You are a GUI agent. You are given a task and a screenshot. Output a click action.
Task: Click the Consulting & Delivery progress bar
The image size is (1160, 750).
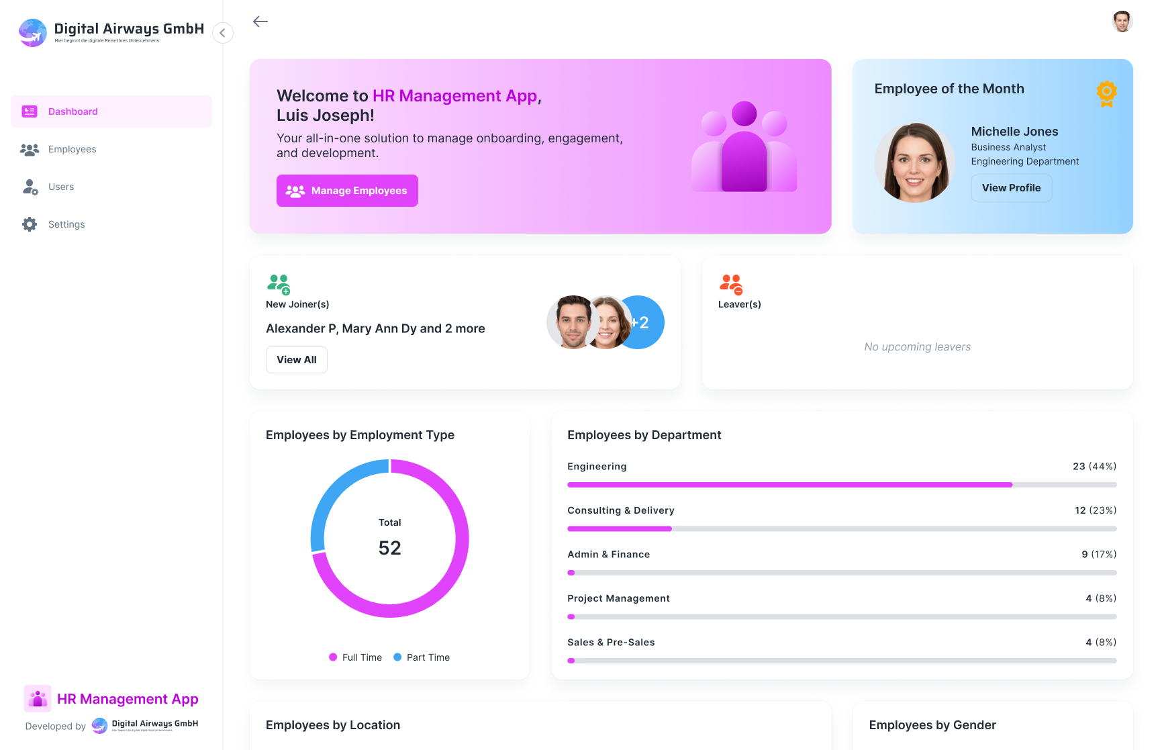coord(842,529)
